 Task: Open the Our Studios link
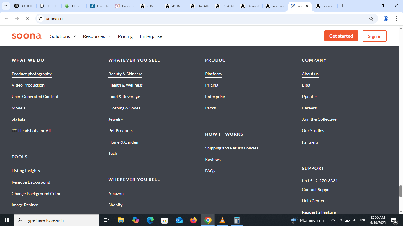coord(313,131)
